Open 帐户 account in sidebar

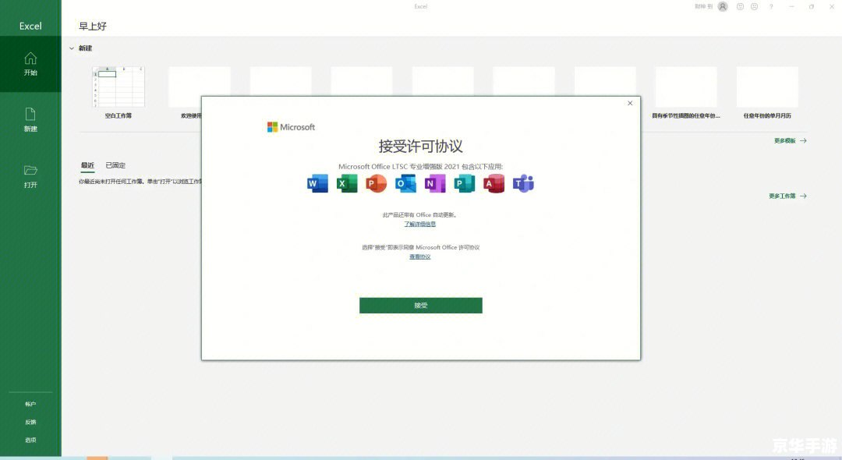(x=30, y=404)
